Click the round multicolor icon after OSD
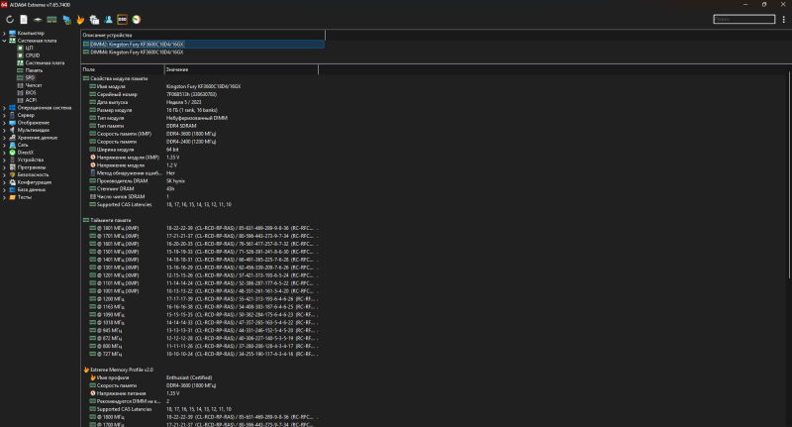Screen dimensions: 792x427 (x=136, y=19)
